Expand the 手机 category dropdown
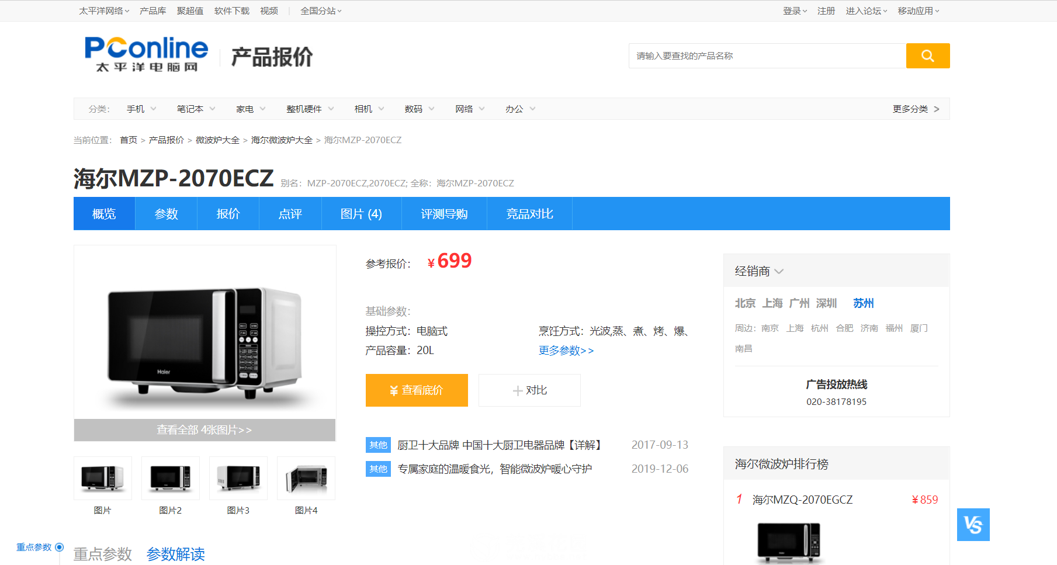 [141, 109]
